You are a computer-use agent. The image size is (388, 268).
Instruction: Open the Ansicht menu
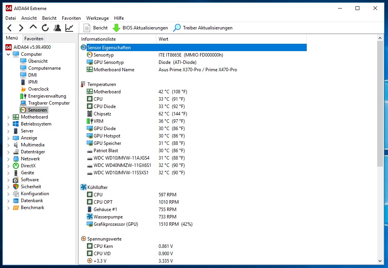(x=29, y=18)
